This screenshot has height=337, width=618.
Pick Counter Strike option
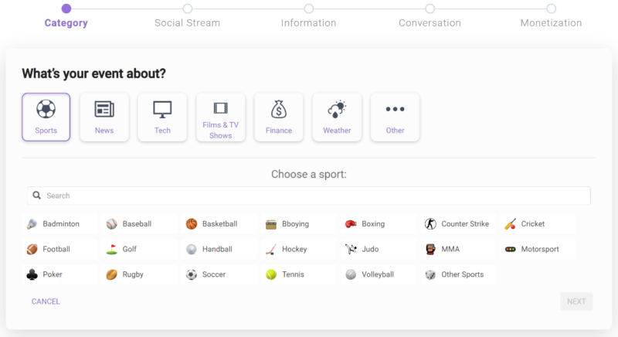click(458, 224)
